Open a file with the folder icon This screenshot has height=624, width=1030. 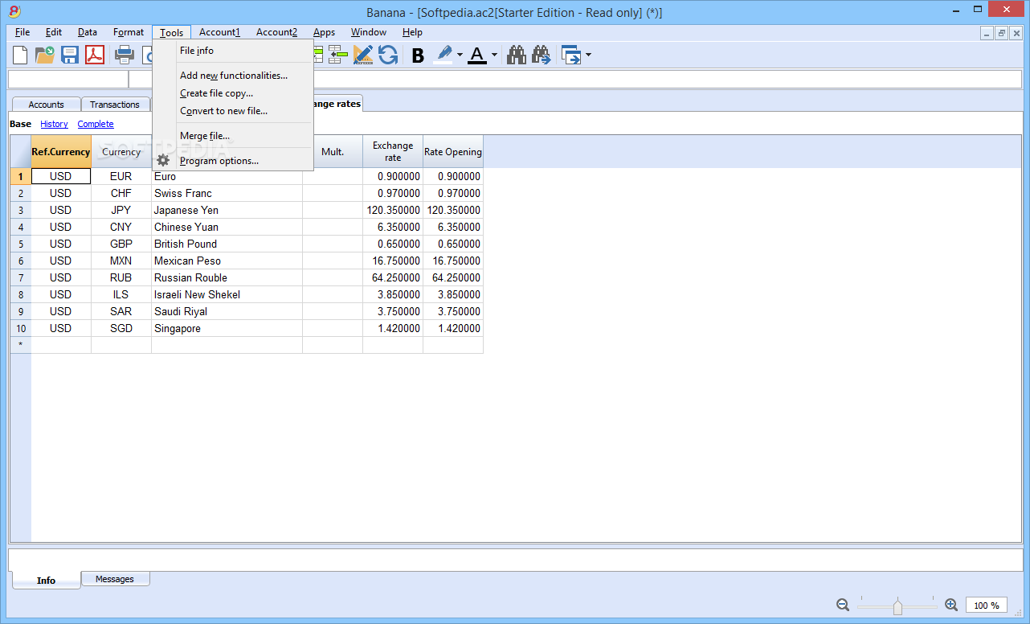pos(45,55)
